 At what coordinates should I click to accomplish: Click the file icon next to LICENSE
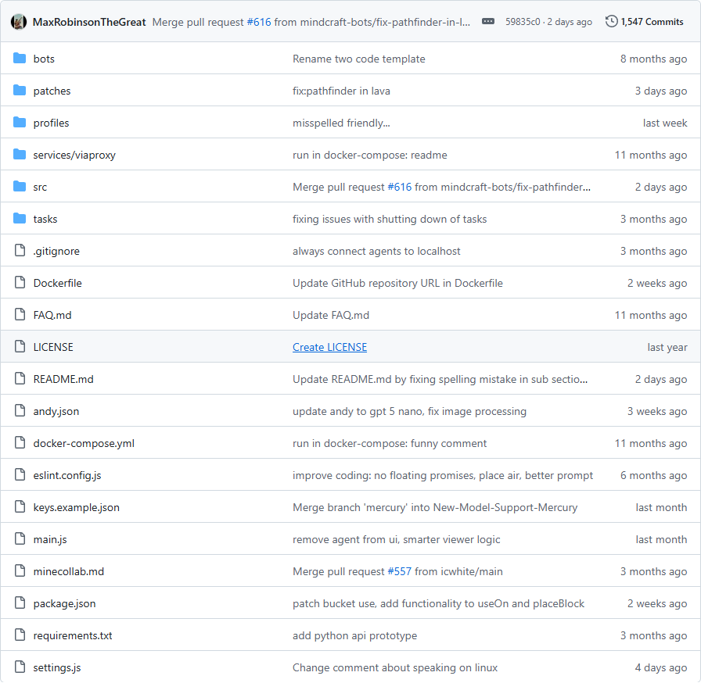pos(20,347)
